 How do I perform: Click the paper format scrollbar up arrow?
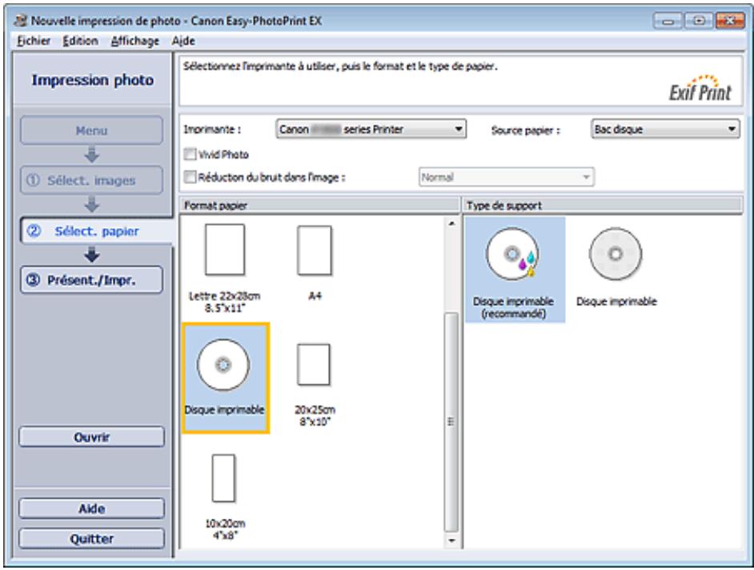point(451,223)
